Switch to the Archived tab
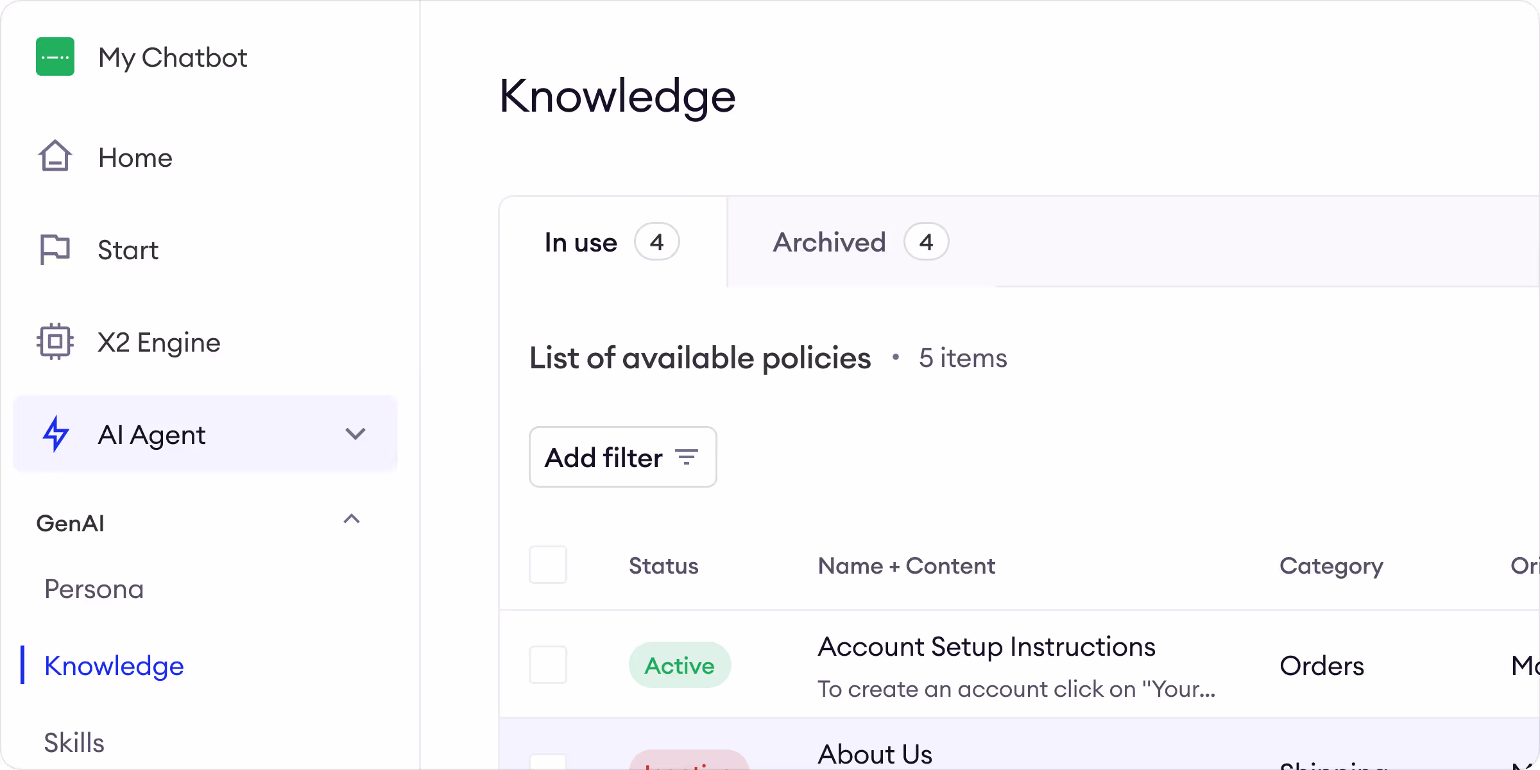The image size is (1540, 770). click(829, 243)
